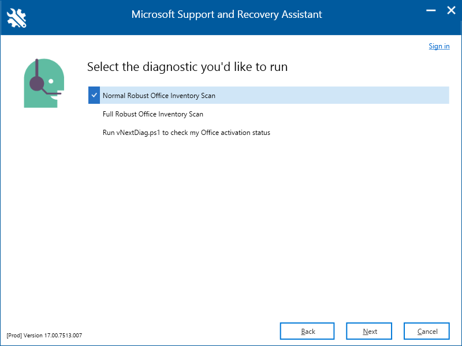Click the Select the diagnostic heading text
This screenshot has width=462, height=346.
click(x=187, y=67)
